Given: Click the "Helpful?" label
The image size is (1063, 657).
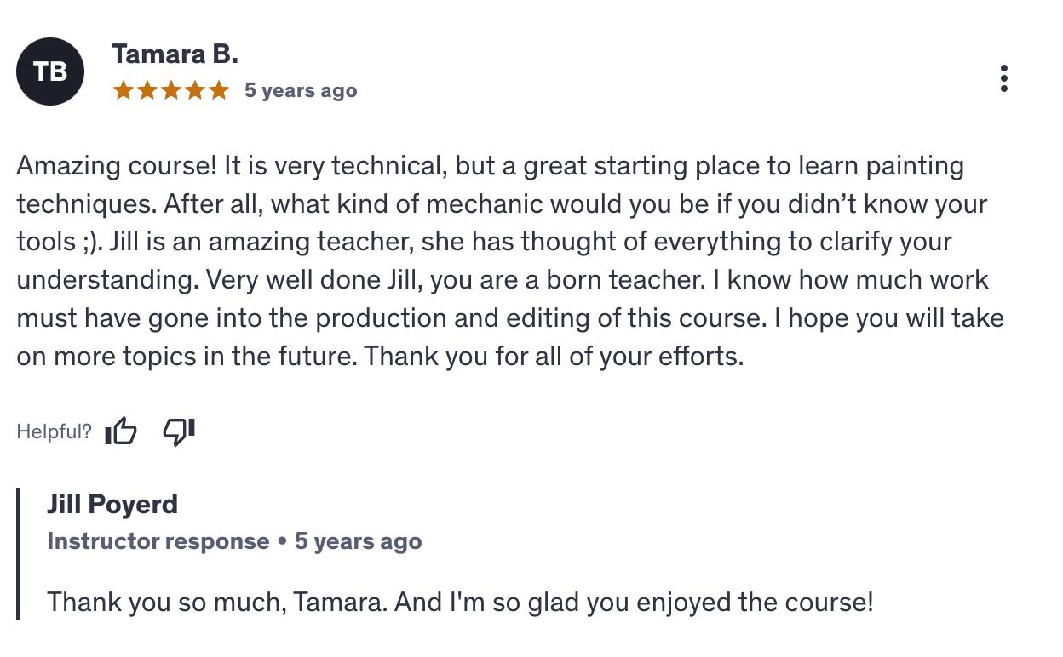Looking at the screenshot, I should point(54,431).
